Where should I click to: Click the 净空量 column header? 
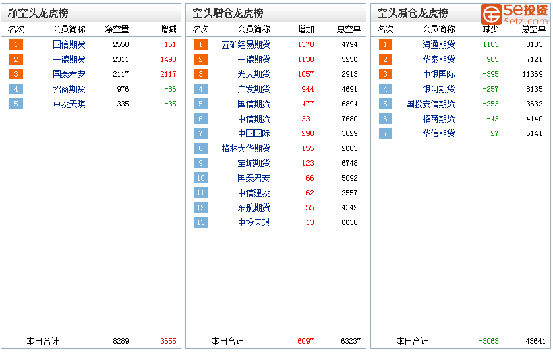click(117, 29)
